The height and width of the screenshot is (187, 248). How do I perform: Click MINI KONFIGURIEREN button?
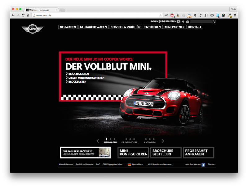pos(133,152)
